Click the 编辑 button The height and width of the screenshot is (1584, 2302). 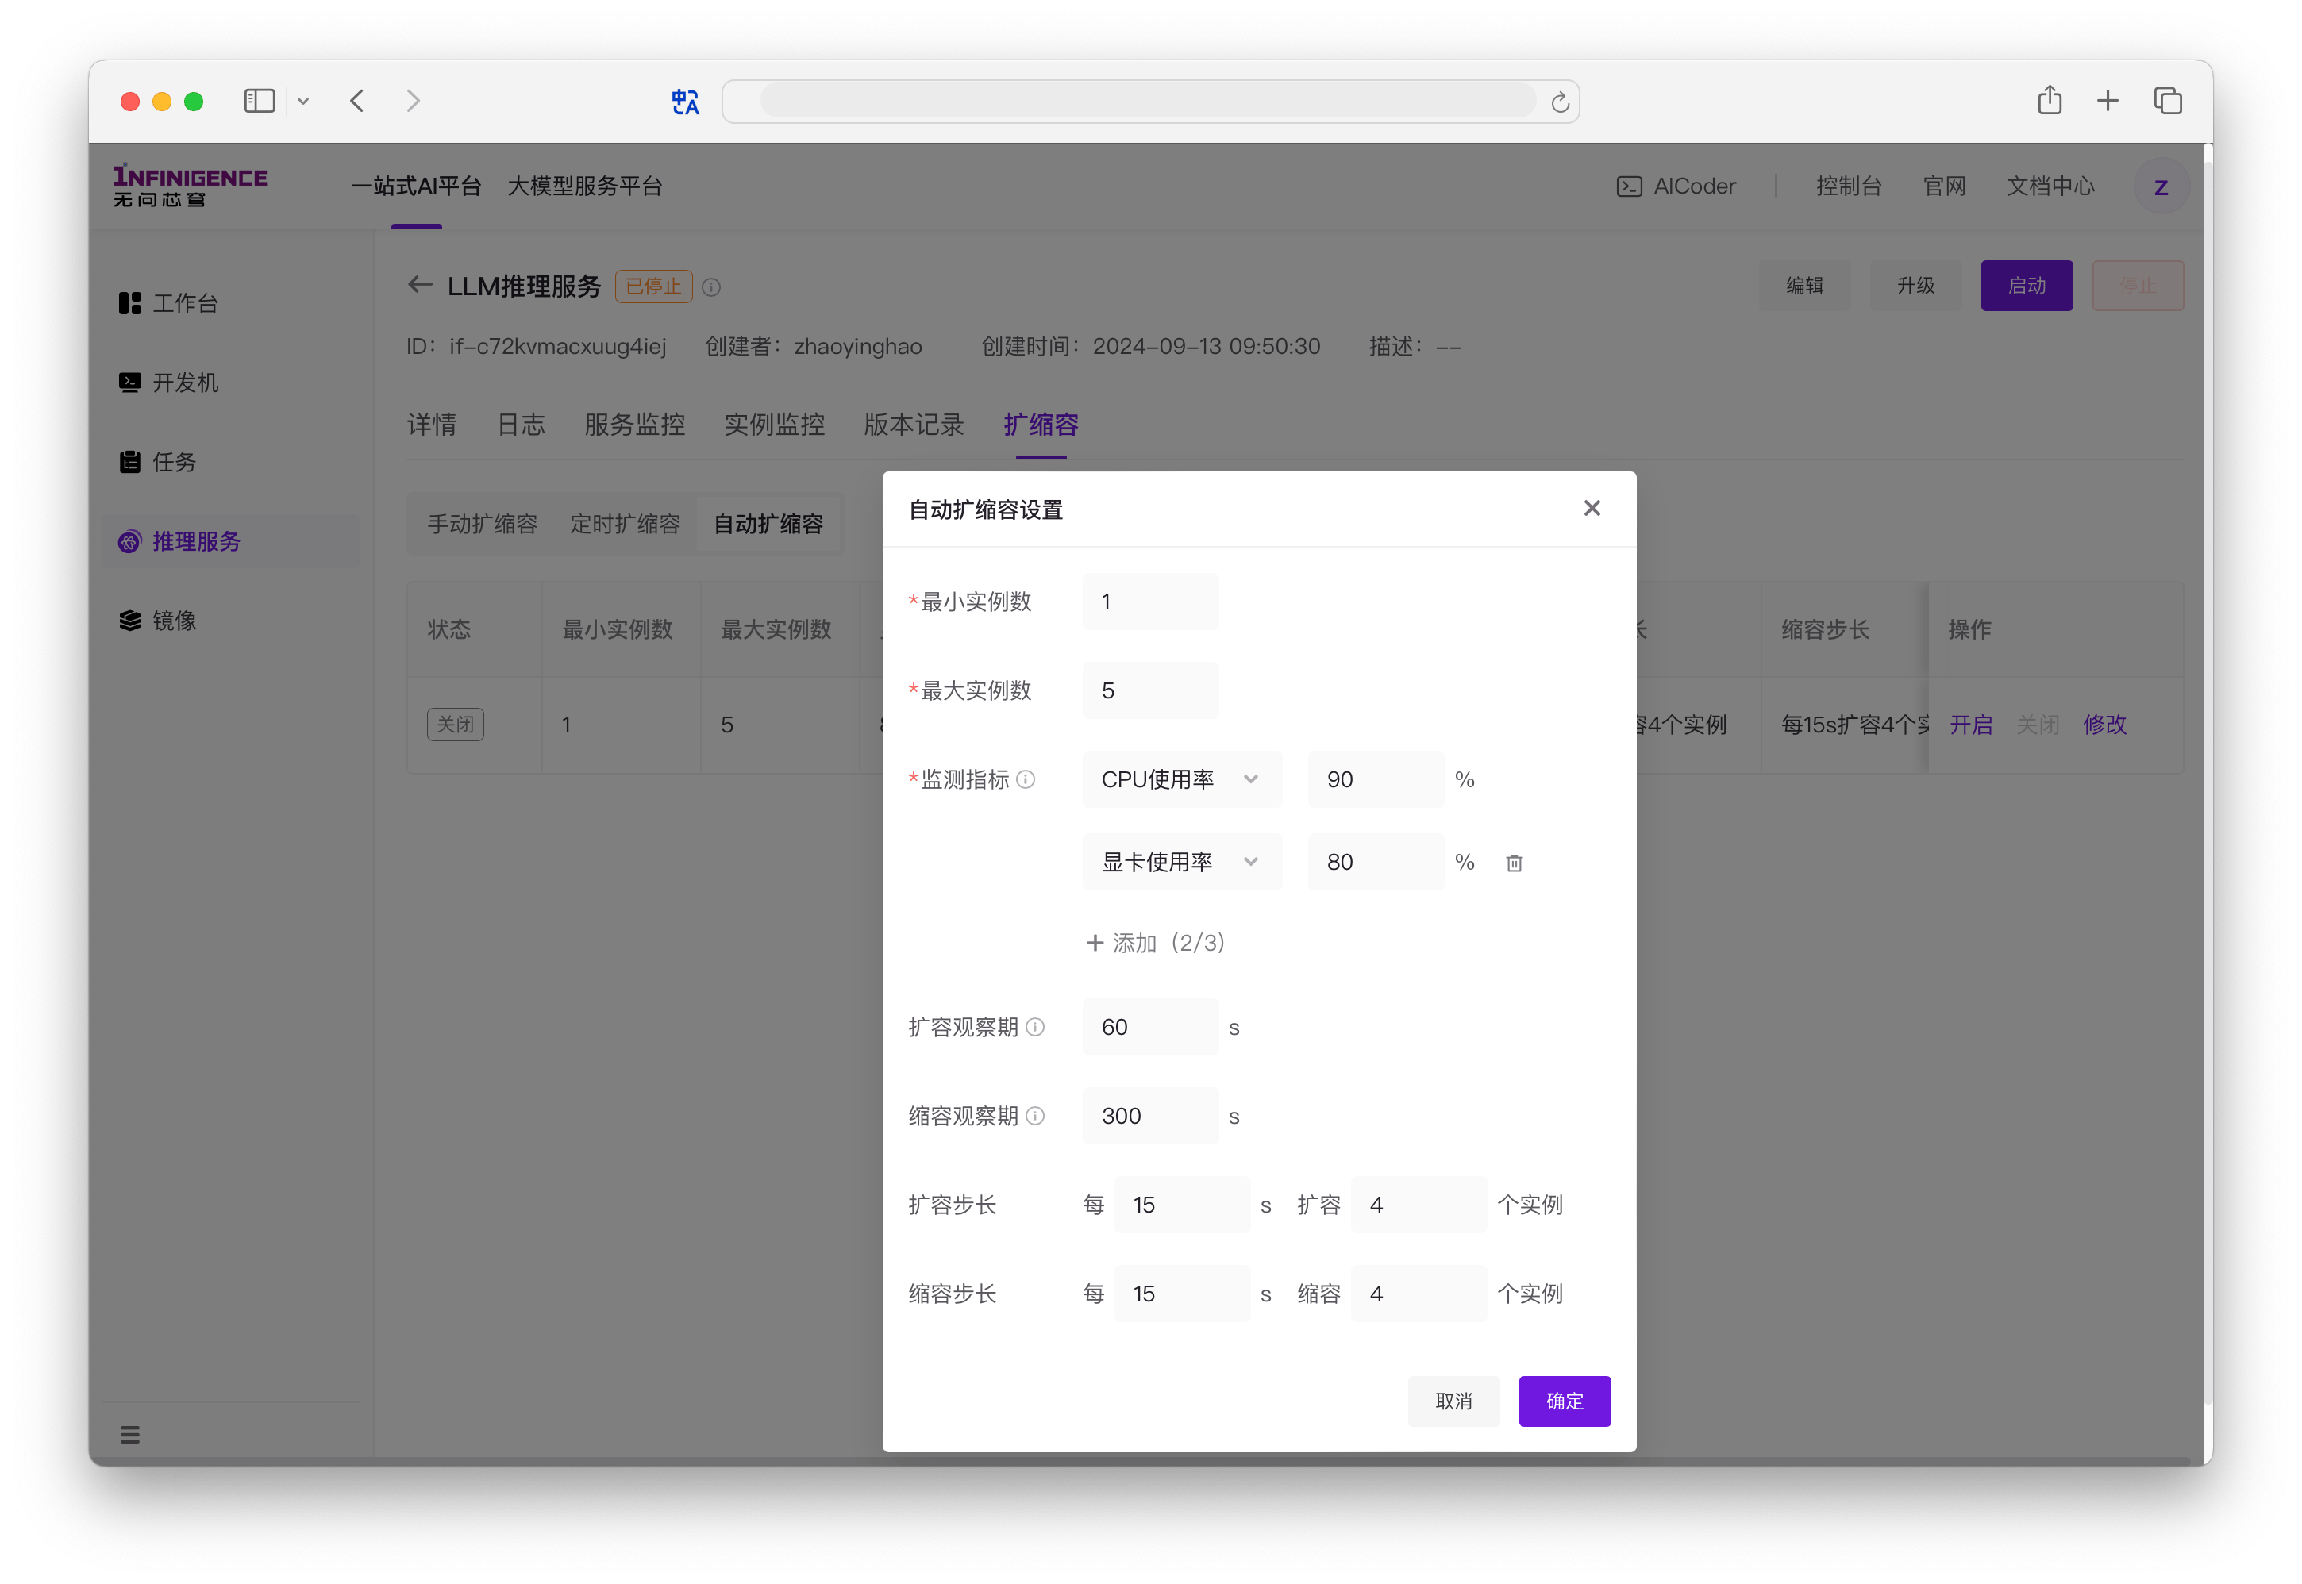[1804, 286]
